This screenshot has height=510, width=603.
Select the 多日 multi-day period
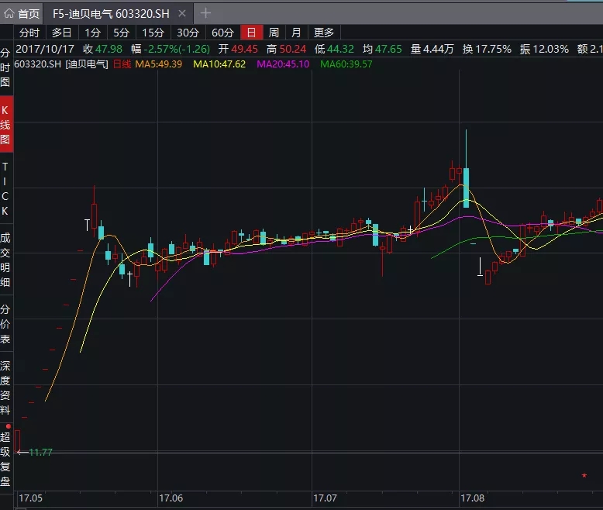61,32
